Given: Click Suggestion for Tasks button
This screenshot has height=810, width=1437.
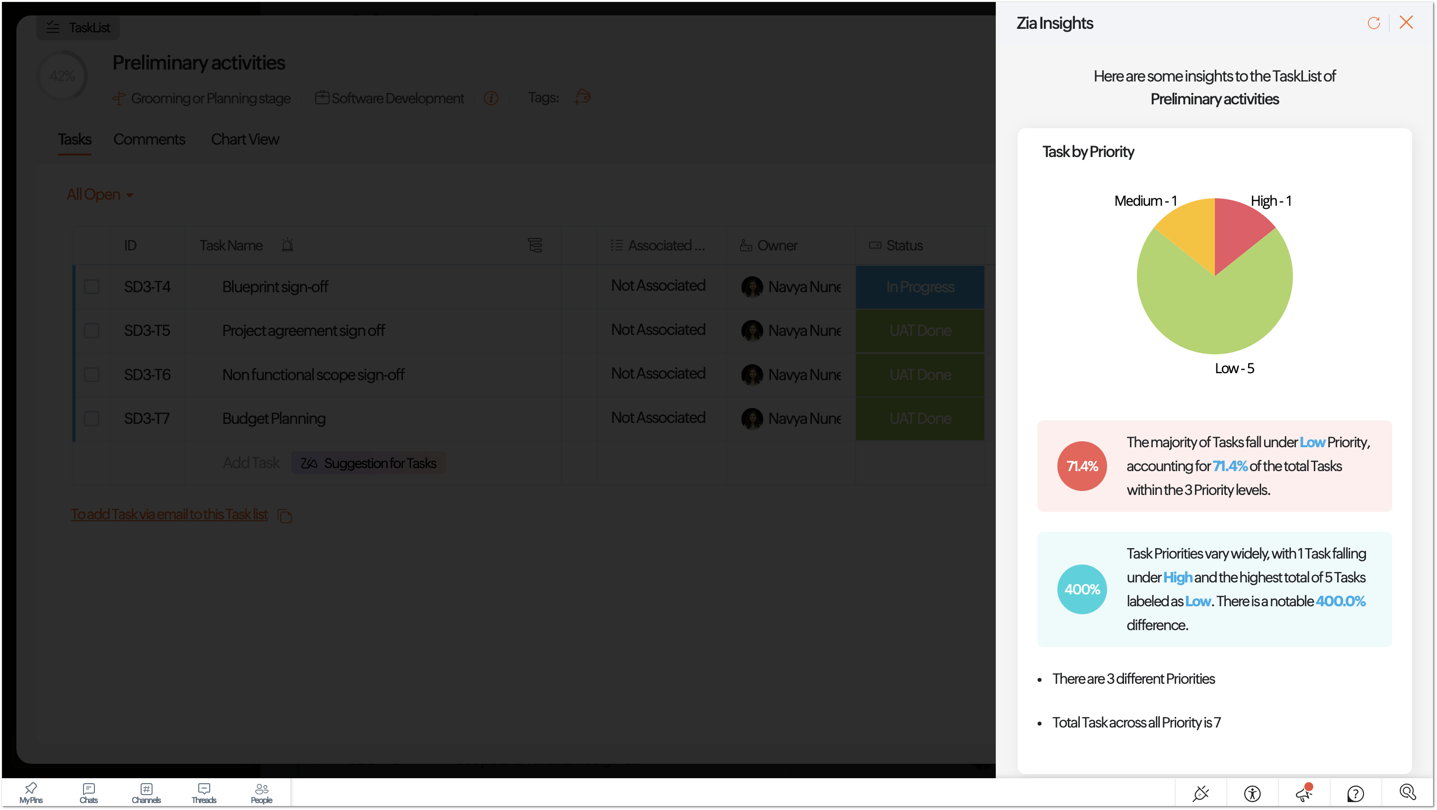Looking at the screenshot, I should pyautogui.click(x=369, y=463).
